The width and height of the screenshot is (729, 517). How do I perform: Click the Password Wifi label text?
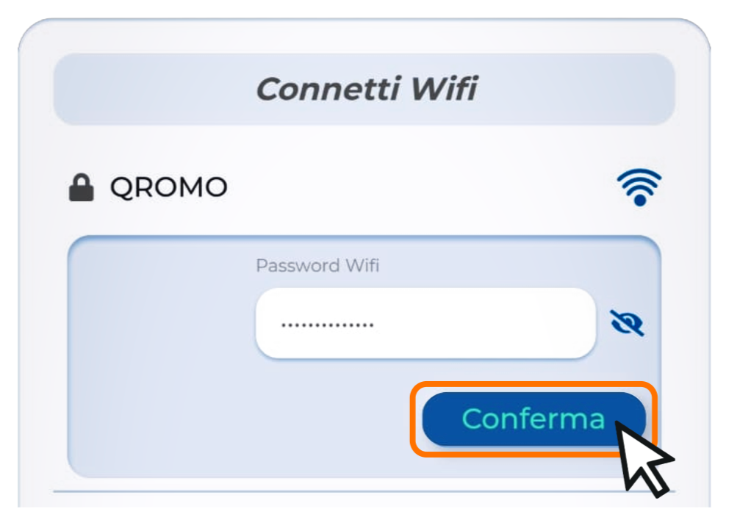point(317,266)
